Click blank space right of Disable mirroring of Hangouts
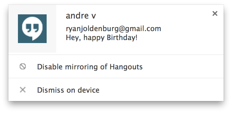 coord(183,67)
